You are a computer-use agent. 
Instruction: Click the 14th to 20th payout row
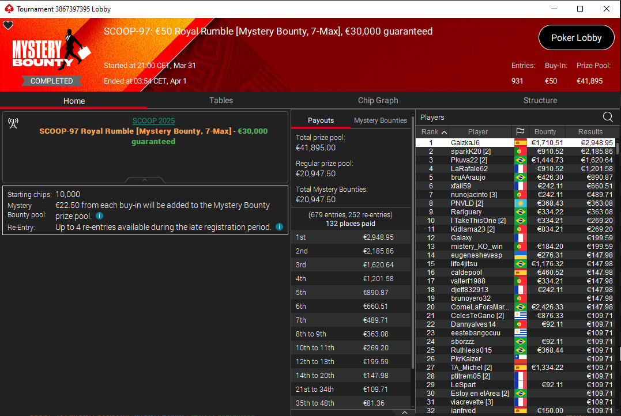click(x=351, y=376)
